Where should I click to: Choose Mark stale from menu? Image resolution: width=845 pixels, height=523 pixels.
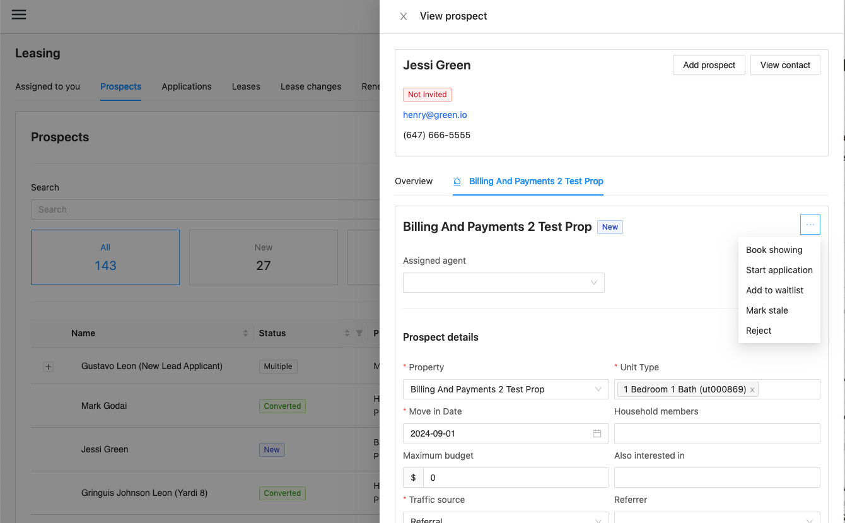[x=779, y=310]
